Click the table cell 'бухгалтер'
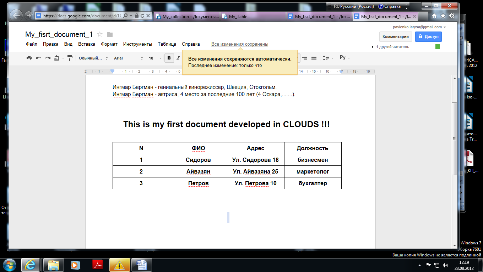This screenshot has height=272, width=483. click(313, 183)
